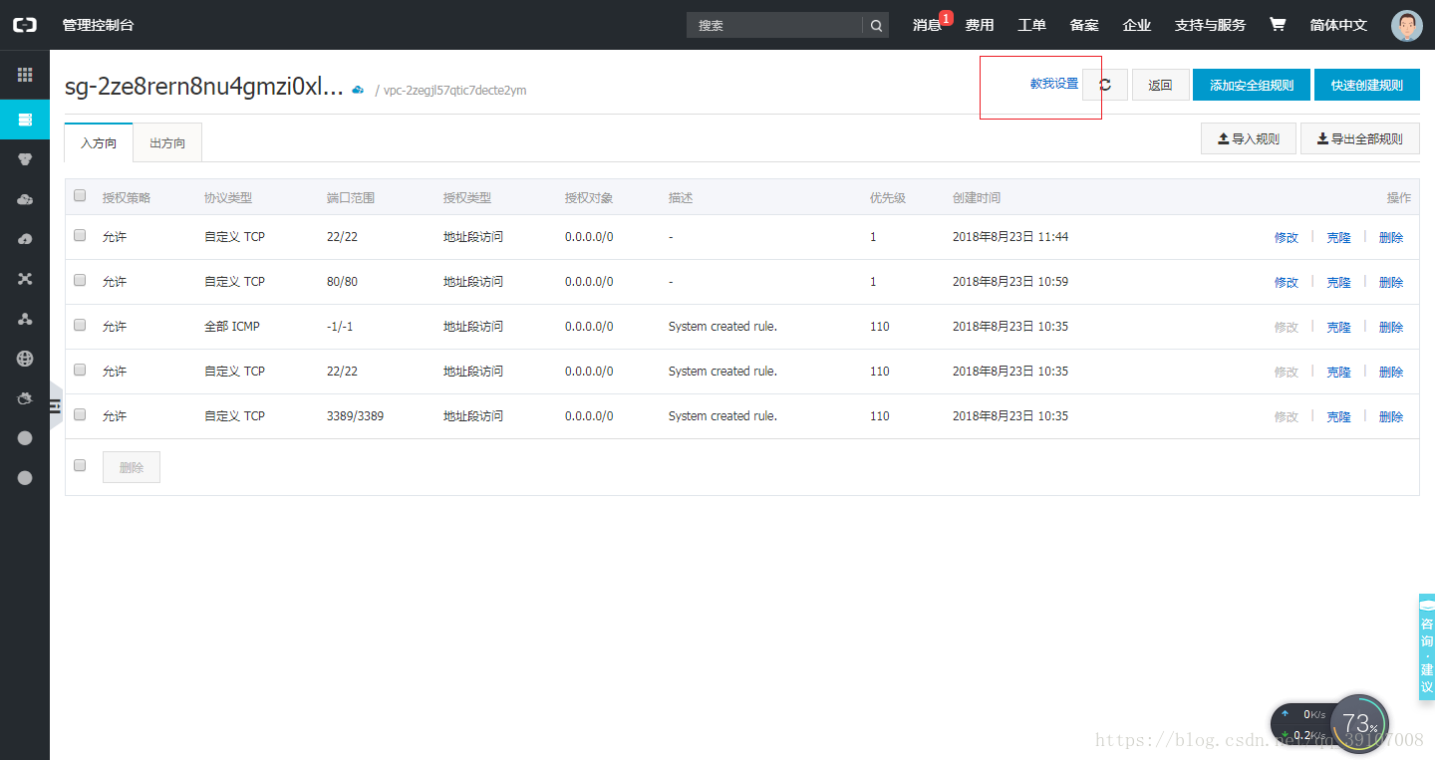This screenshot has width=1435, height=760.
Task: Click the 73% performance circle widget
Action: pos(1359,724)
